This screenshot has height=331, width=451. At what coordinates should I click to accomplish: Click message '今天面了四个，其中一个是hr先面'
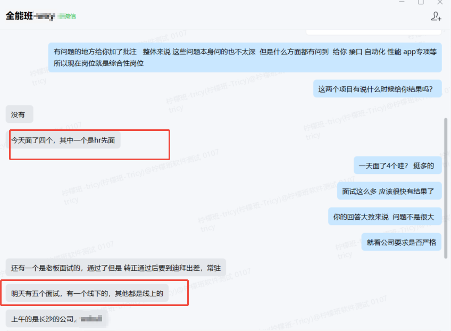click(63, 140)
